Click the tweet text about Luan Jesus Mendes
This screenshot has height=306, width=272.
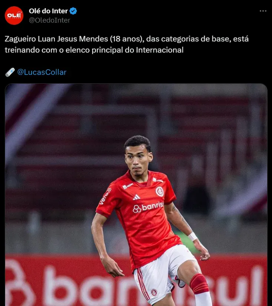[x=127, y=44]
